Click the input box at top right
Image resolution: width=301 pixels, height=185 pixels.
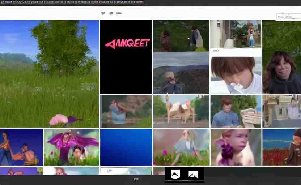click(288, 17)
